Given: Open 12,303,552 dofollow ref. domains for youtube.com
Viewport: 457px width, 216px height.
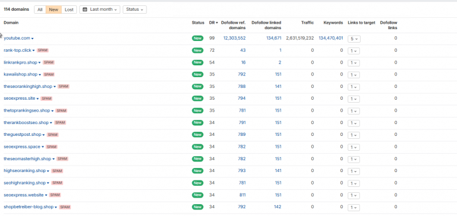Looking at the screenshot, I should (234, 38).
